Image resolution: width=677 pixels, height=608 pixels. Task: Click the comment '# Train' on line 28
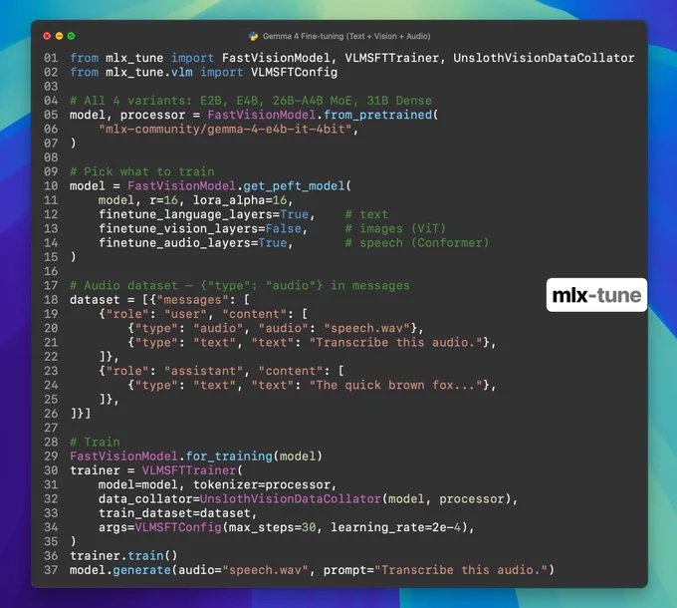coord(95,443)
